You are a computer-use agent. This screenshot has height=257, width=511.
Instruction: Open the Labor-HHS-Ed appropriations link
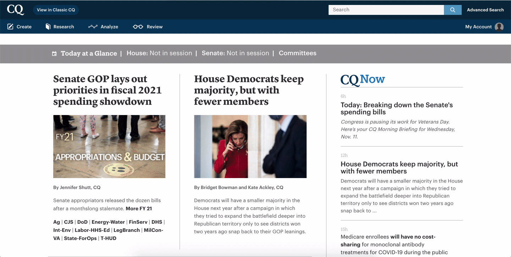[92, 230]
